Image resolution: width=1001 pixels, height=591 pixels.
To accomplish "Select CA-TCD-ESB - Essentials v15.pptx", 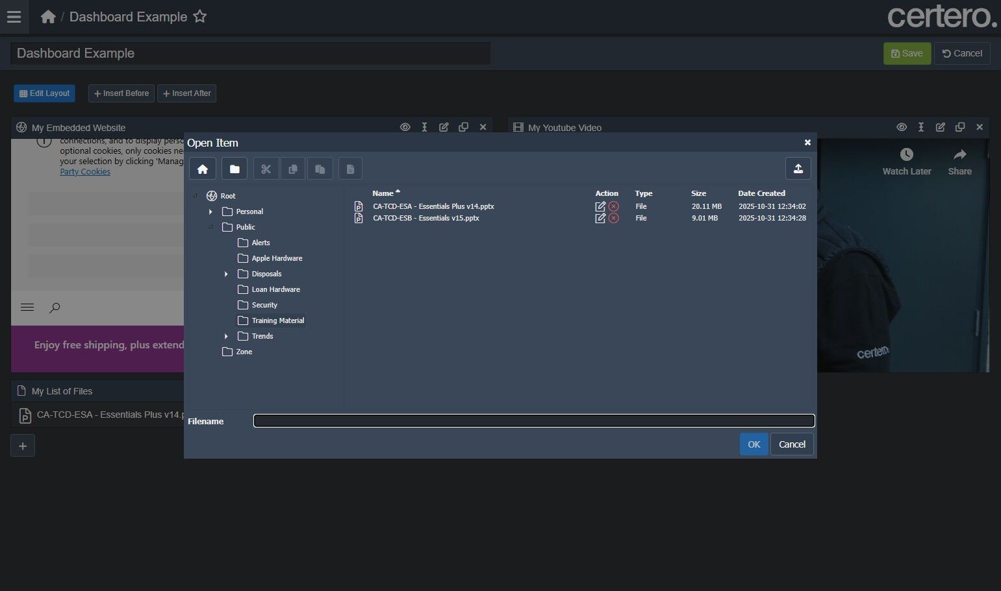I will click(x=426, y=218).
